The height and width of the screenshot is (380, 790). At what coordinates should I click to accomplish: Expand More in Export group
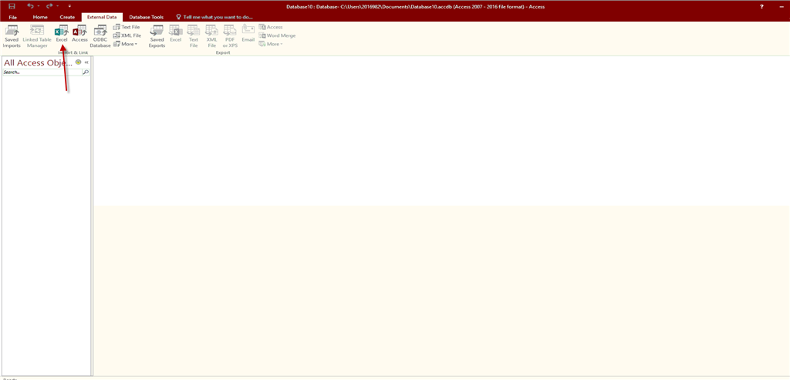click(x=271, y=44)
